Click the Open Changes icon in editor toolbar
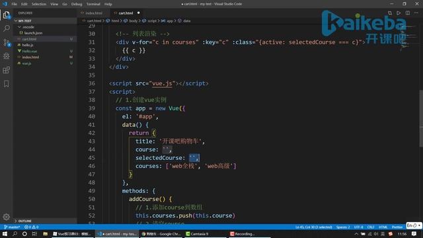 click(390, 13)
